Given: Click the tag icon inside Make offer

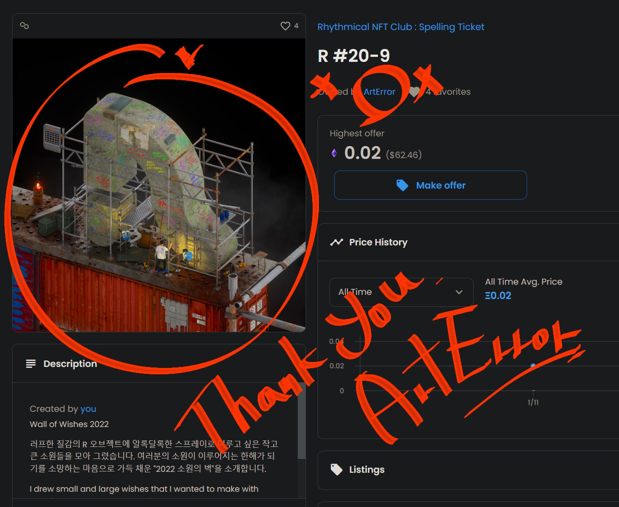Looking at the screenshot, I should (402, 185).
